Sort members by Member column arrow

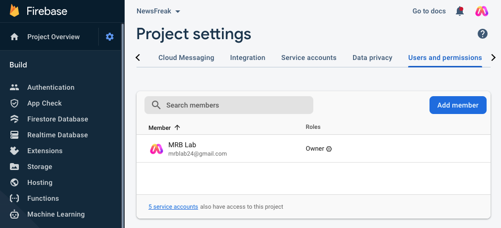pos(177,127)
